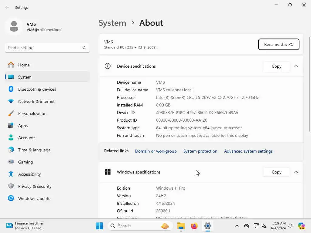Click the Network wifi icon in sidebar
311x233 pixels.
11,101
